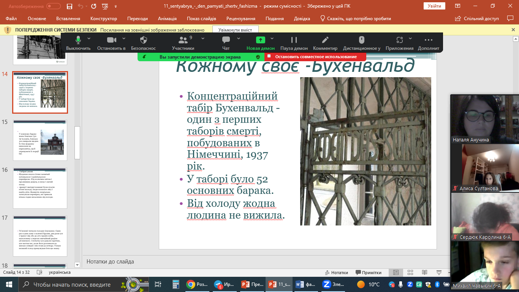519x292 pixels.
Task: Select slide 14 thumbnail
Action: pos(40,92)
